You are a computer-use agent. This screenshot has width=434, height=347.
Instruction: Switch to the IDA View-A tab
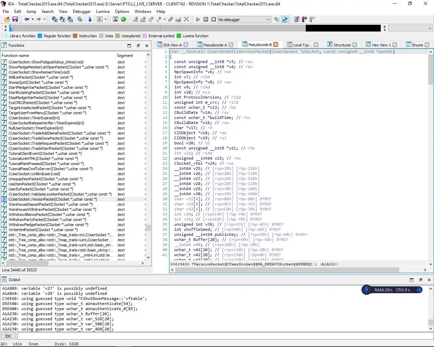172,45
